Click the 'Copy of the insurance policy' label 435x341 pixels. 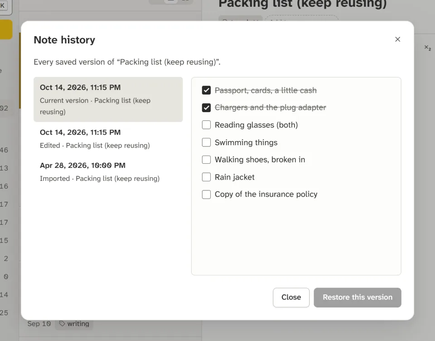pos(266,194)
